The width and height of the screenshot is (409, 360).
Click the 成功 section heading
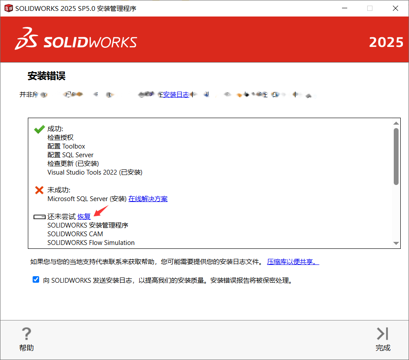click(55, 129)
